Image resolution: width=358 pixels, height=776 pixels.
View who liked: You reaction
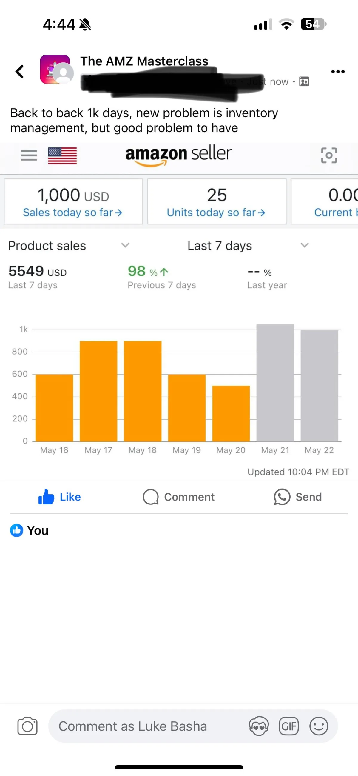pyautogui.click(x=29, y=530)
